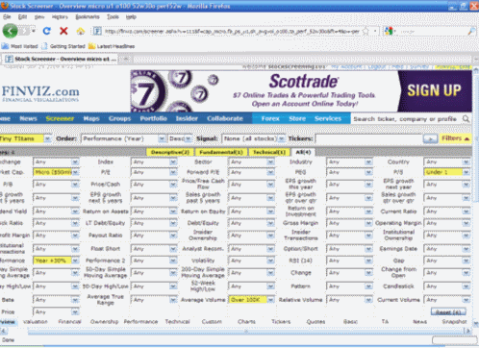Switch to the Charts view
The height and width of the screenshot is (348, 479).
(x=246, y=321)
